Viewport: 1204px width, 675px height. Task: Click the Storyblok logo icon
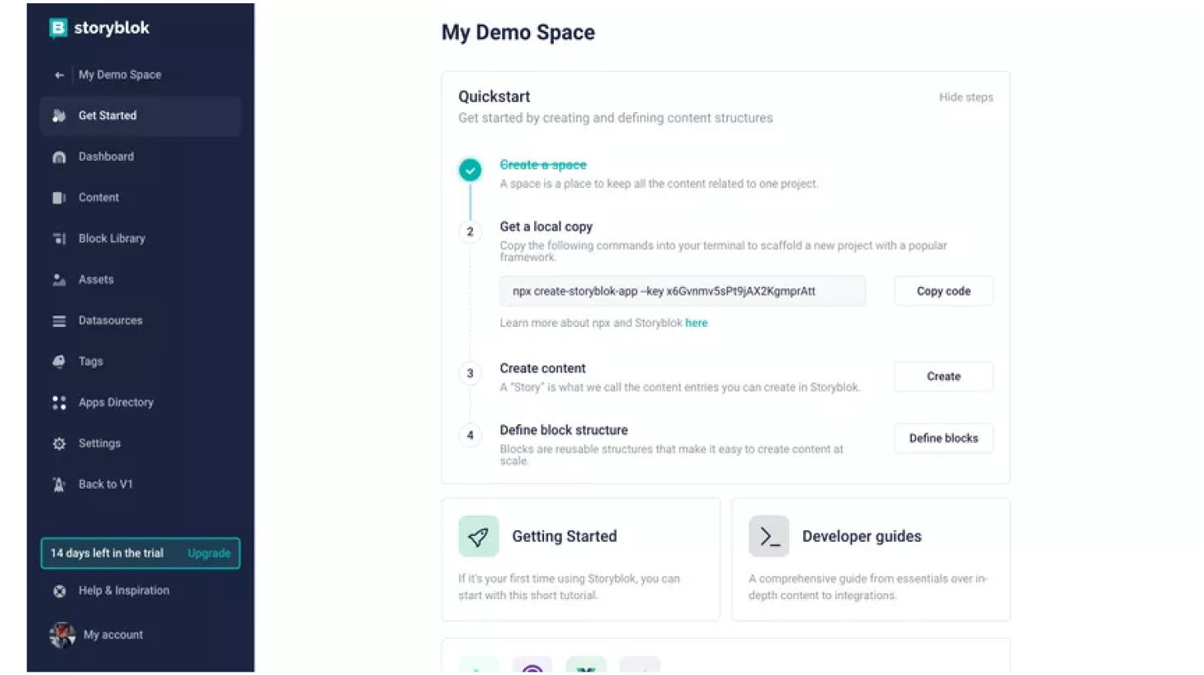pos(58,29)
